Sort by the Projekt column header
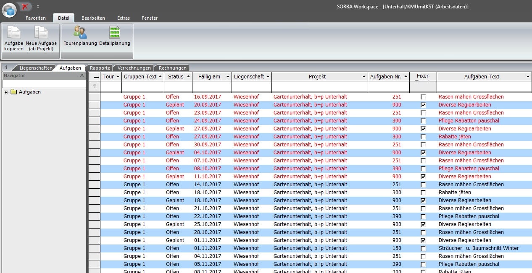 click(320, 76)
